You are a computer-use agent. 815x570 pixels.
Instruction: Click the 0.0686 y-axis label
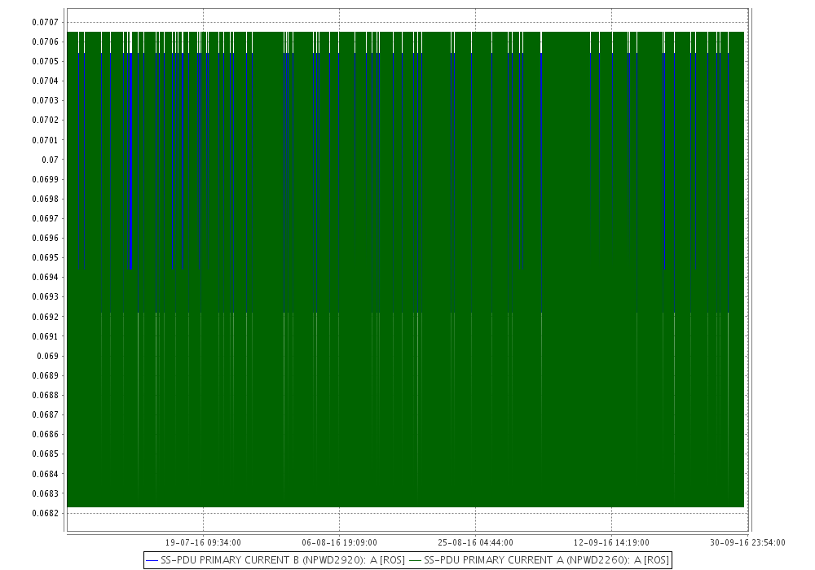tap(45, 435)
